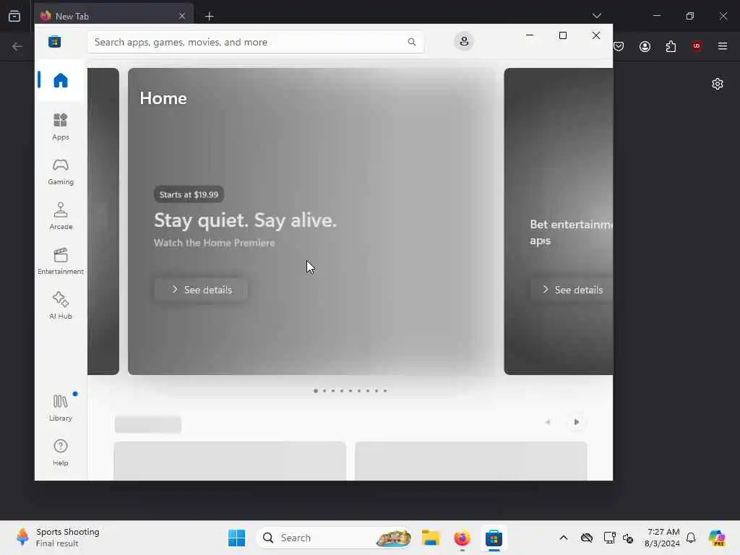Click the Microsoft Store logo icon
The height and width of the screenshot is (555, 740).
coord(55,41)
